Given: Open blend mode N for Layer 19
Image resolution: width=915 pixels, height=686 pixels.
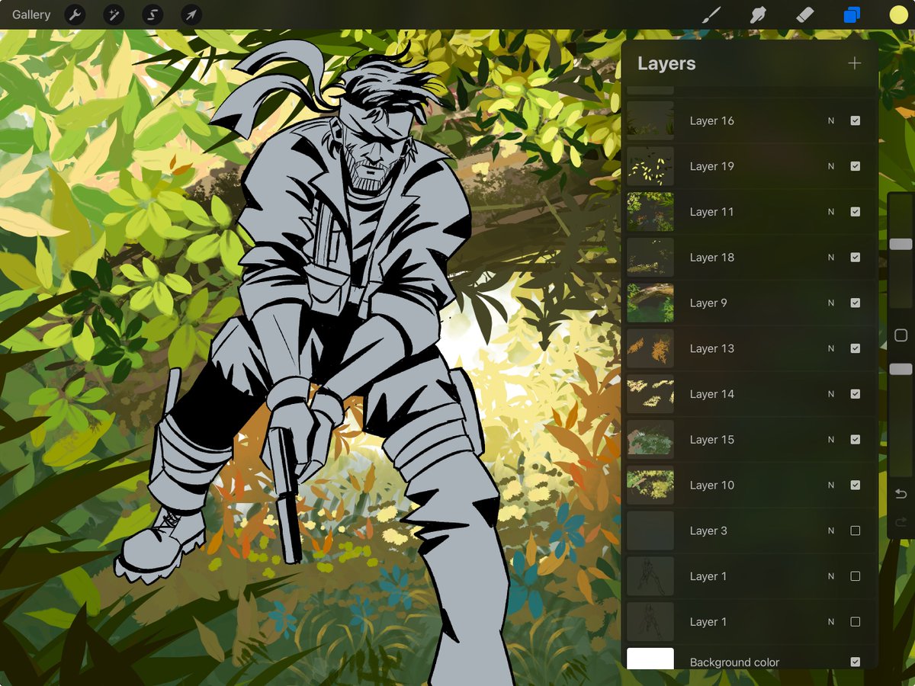Looking at the screenshot, I should coord(831,166).
